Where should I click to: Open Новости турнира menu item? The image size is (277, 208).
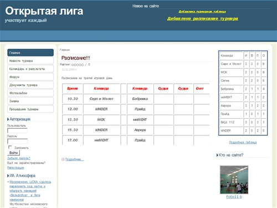pyautogui.click(x=30, y=61)
